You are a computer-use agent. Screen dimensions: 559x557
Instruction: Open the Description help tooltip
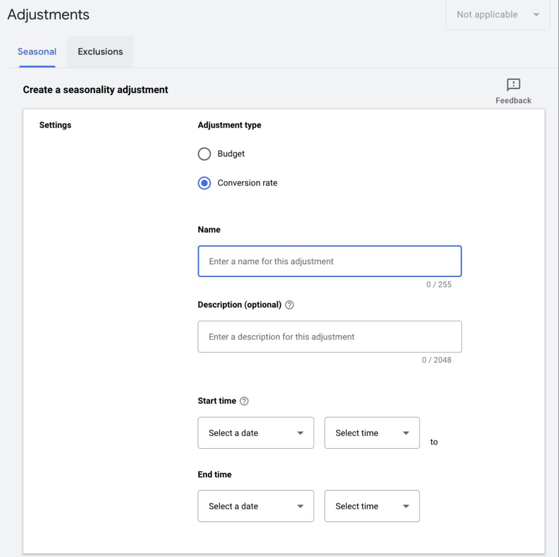click(x=289, y=305)
